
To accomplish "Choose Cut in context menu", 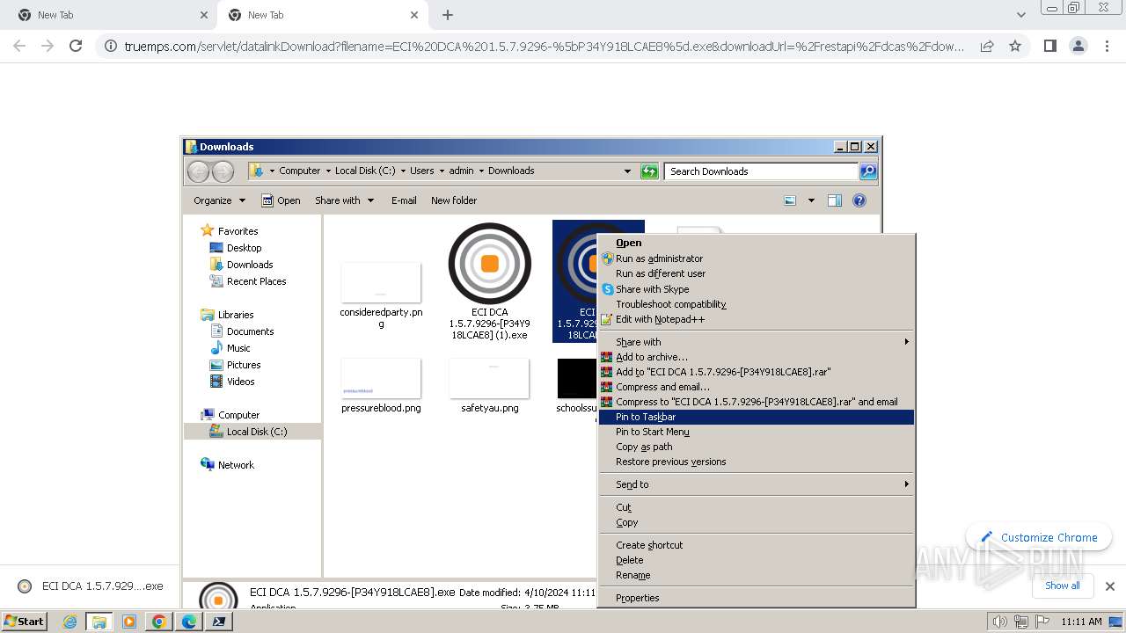I will [757, 507].
